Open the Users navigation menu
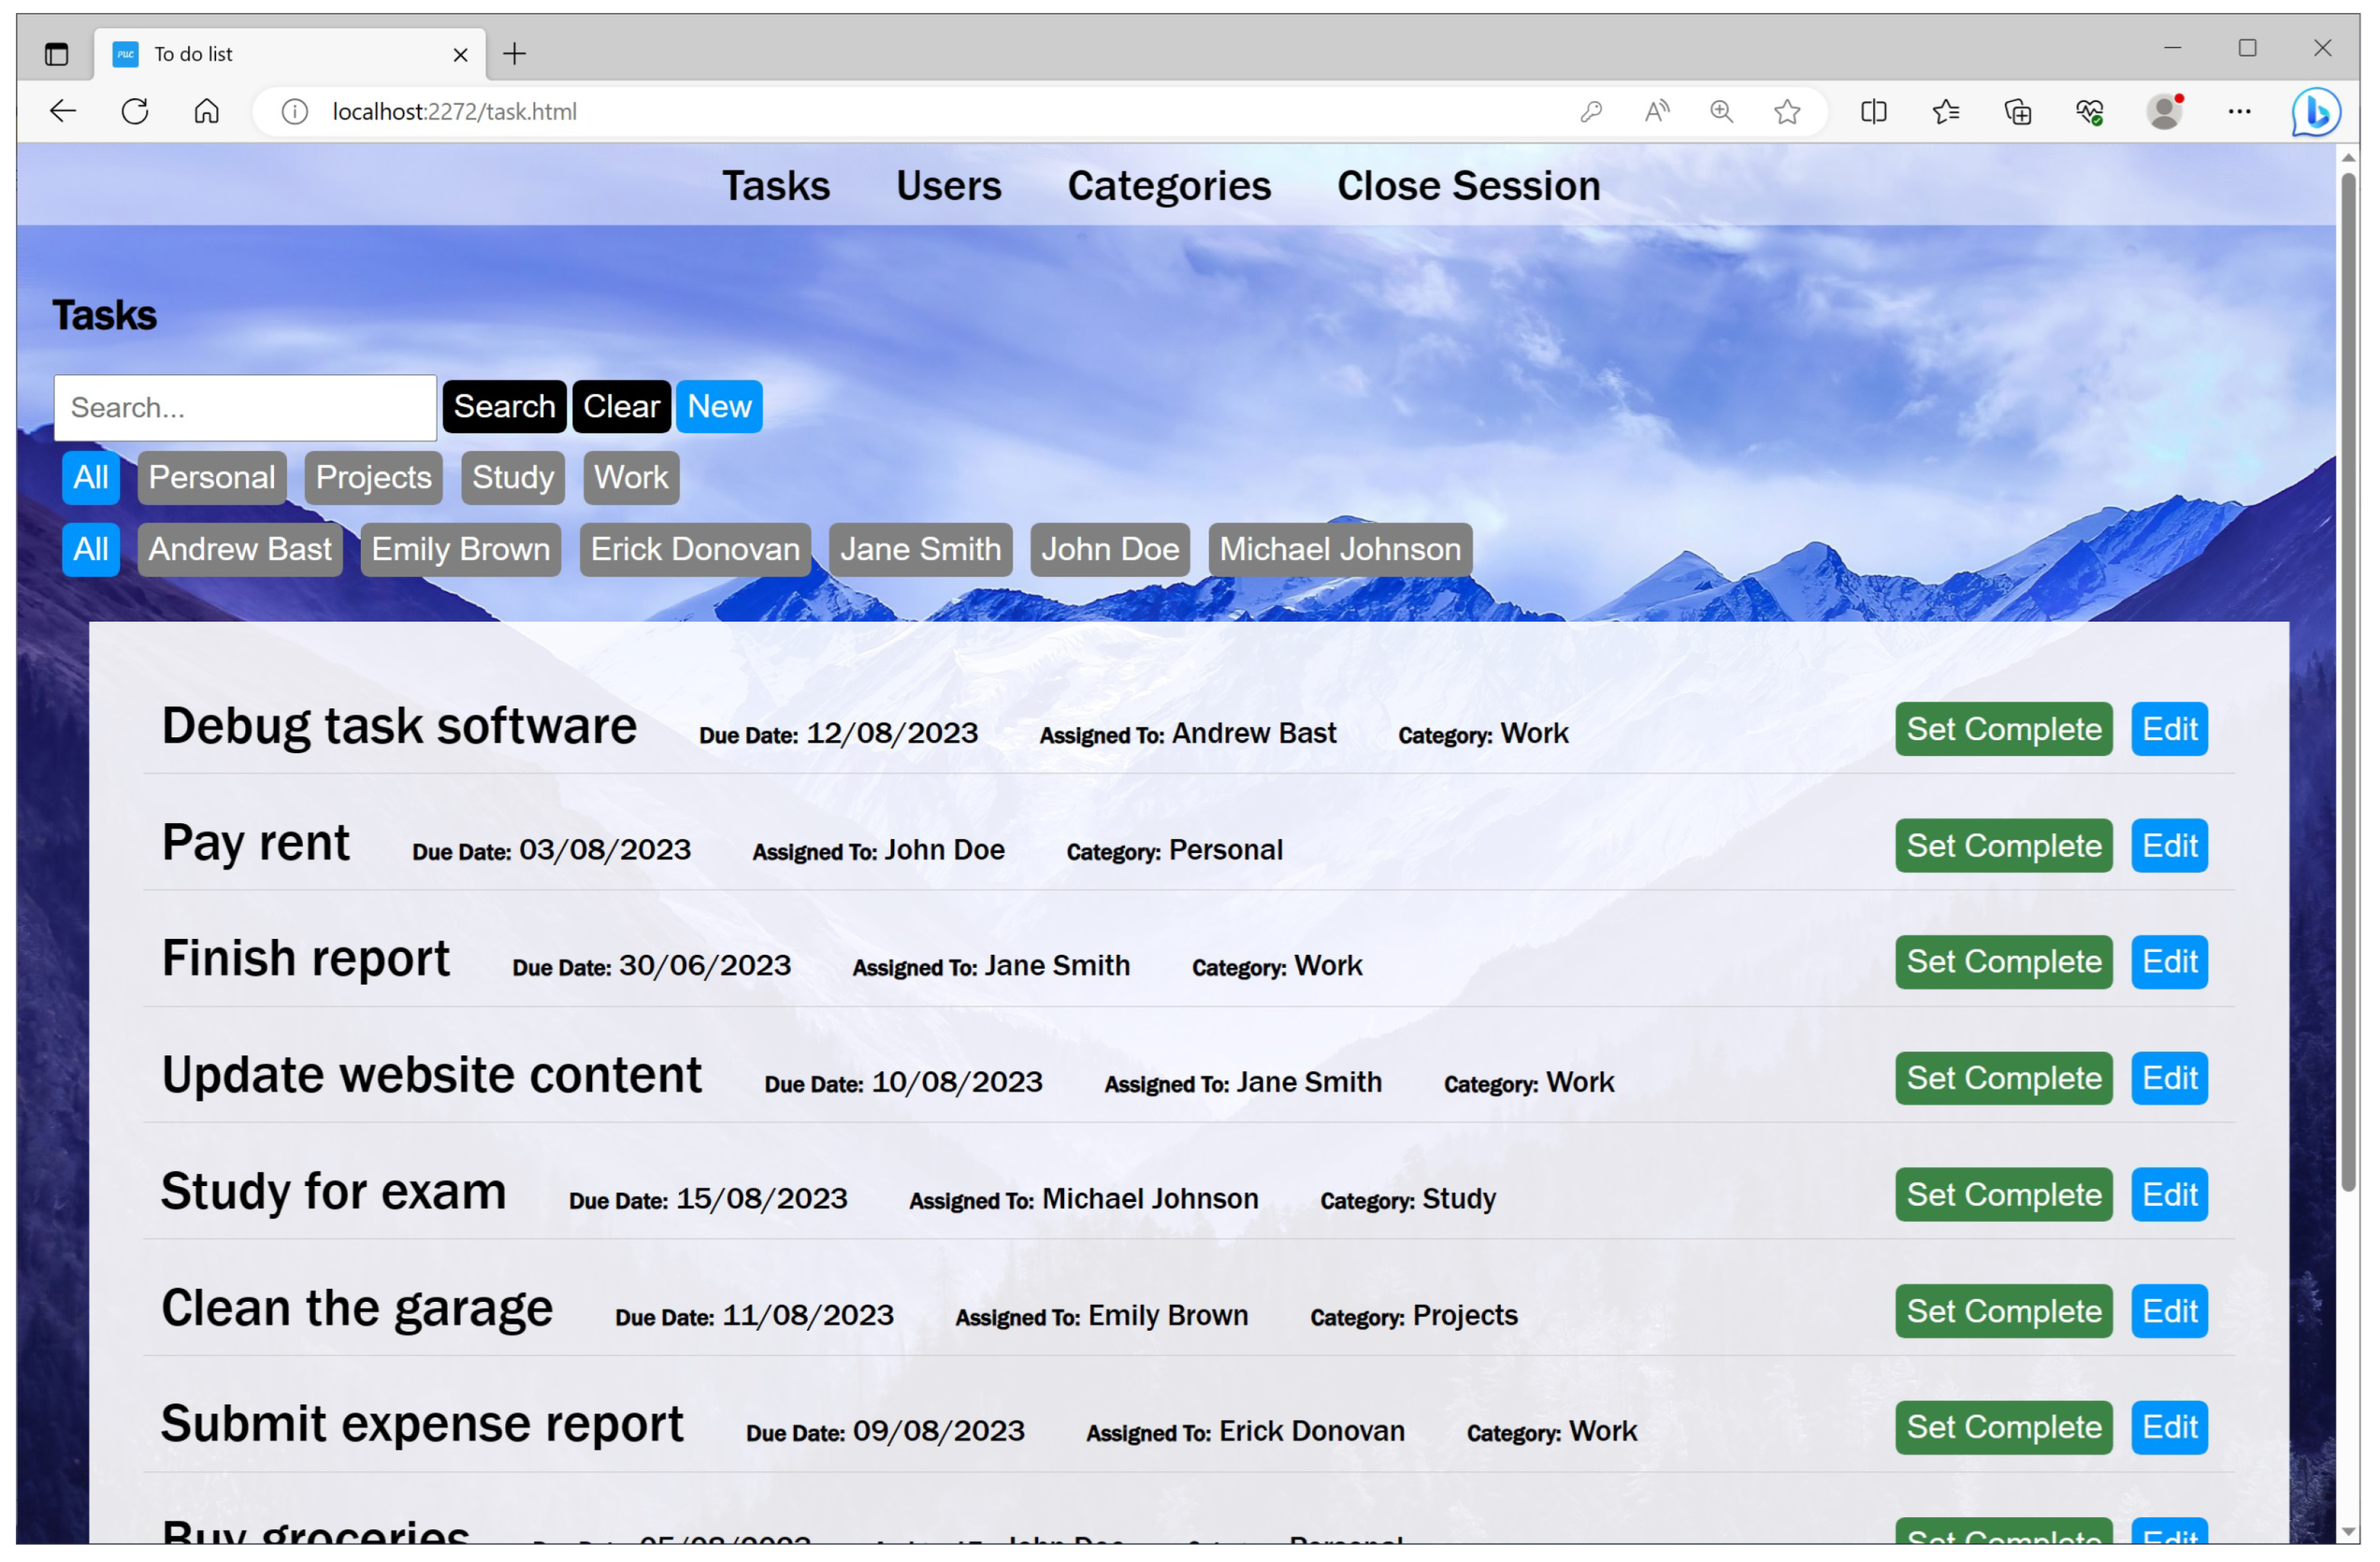 pos(947,186)
